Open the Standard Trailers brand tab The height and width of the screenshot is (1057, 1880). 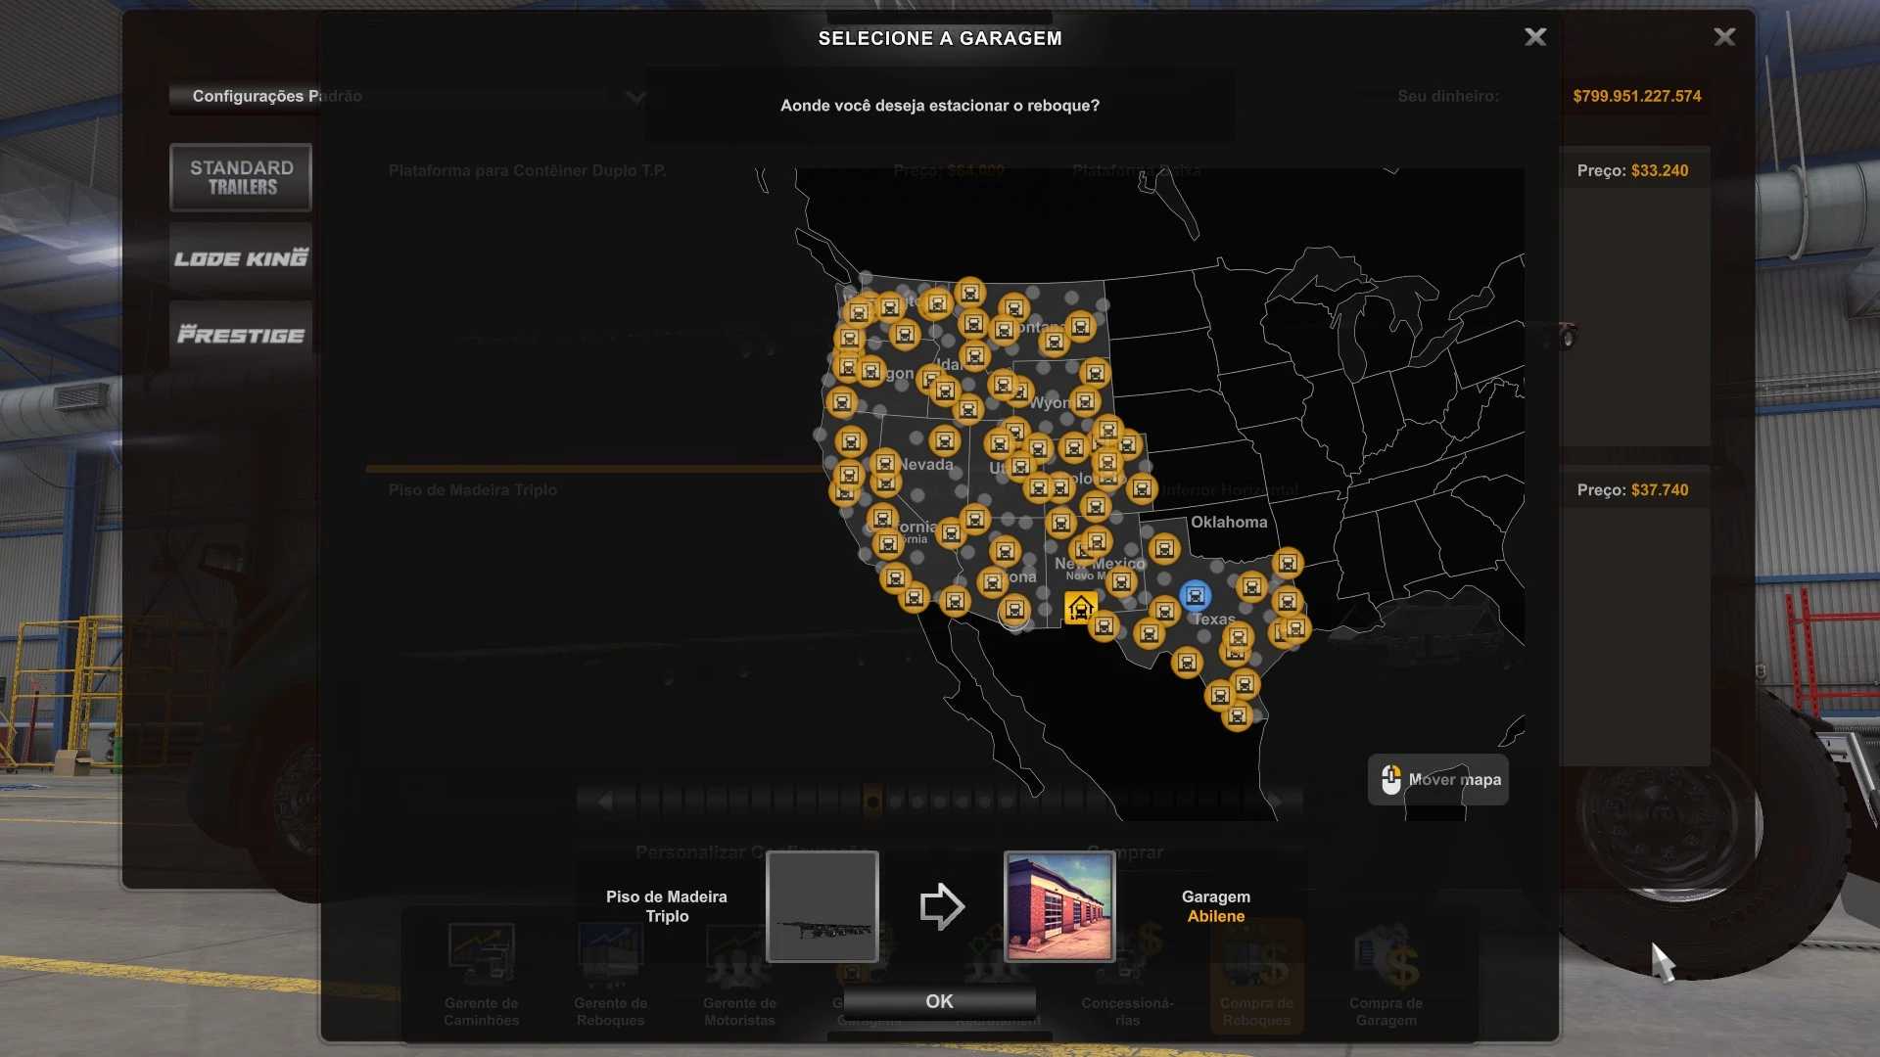coord(241,177)
